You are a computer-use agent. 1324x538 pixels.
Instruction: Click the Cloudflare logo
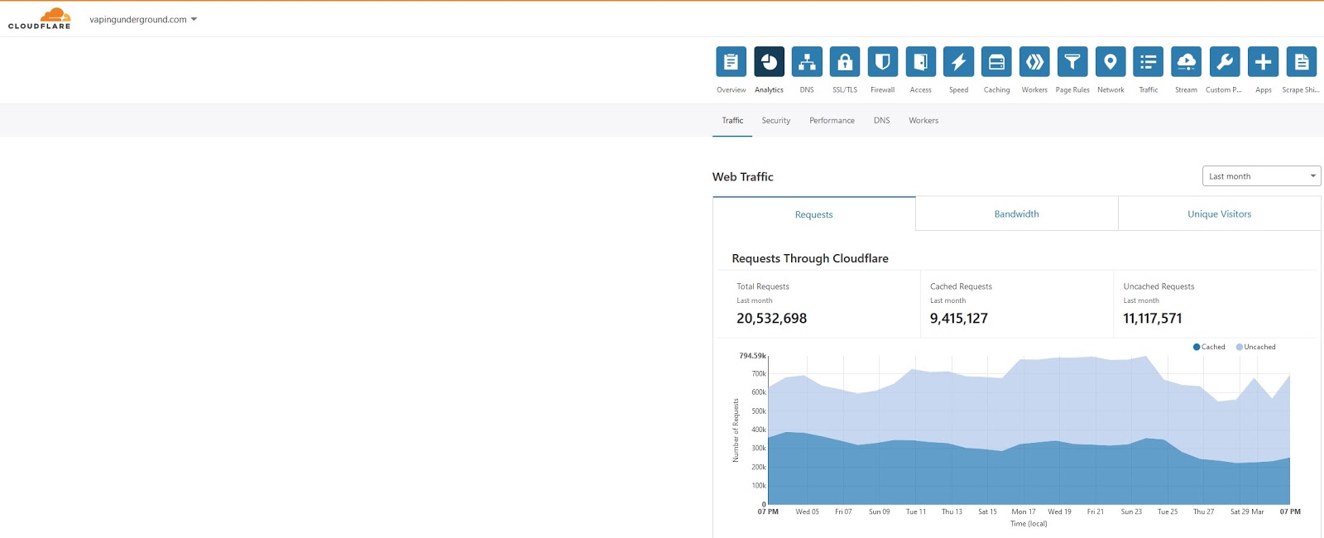(39, 18)
